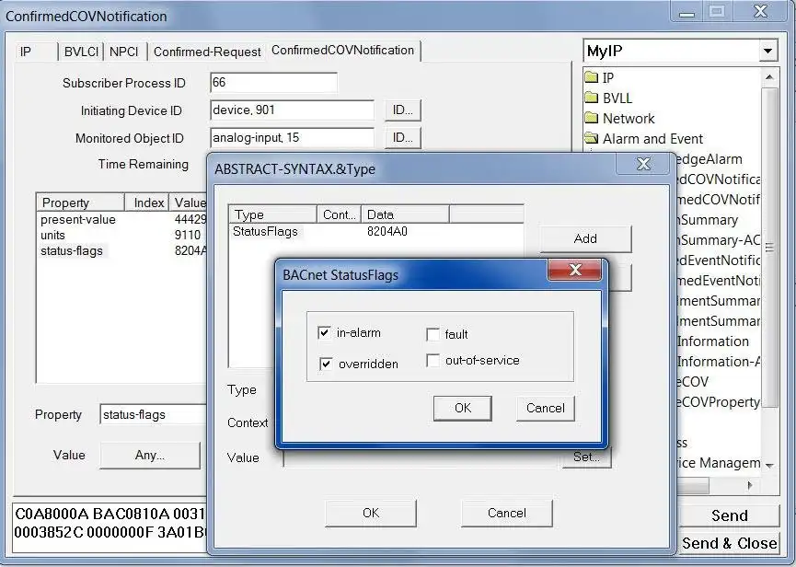Click the Property column header
Screen dimensions: 796x567
(81, 202)
